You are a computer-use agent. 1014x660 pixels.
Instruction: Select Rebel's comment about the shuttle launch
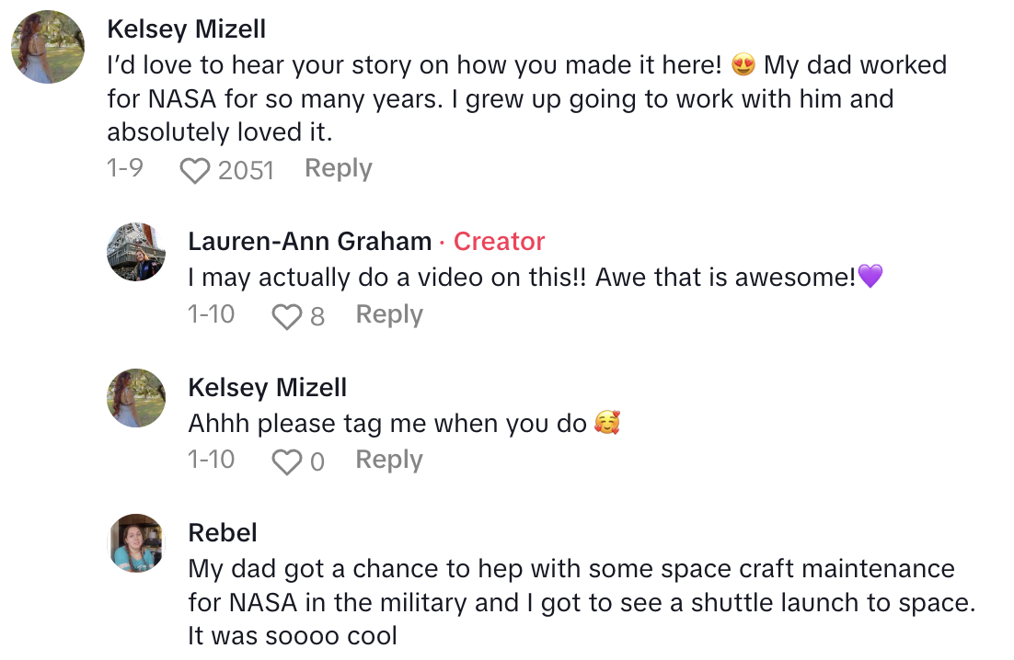pyautogui.click(x=580, y=602)
